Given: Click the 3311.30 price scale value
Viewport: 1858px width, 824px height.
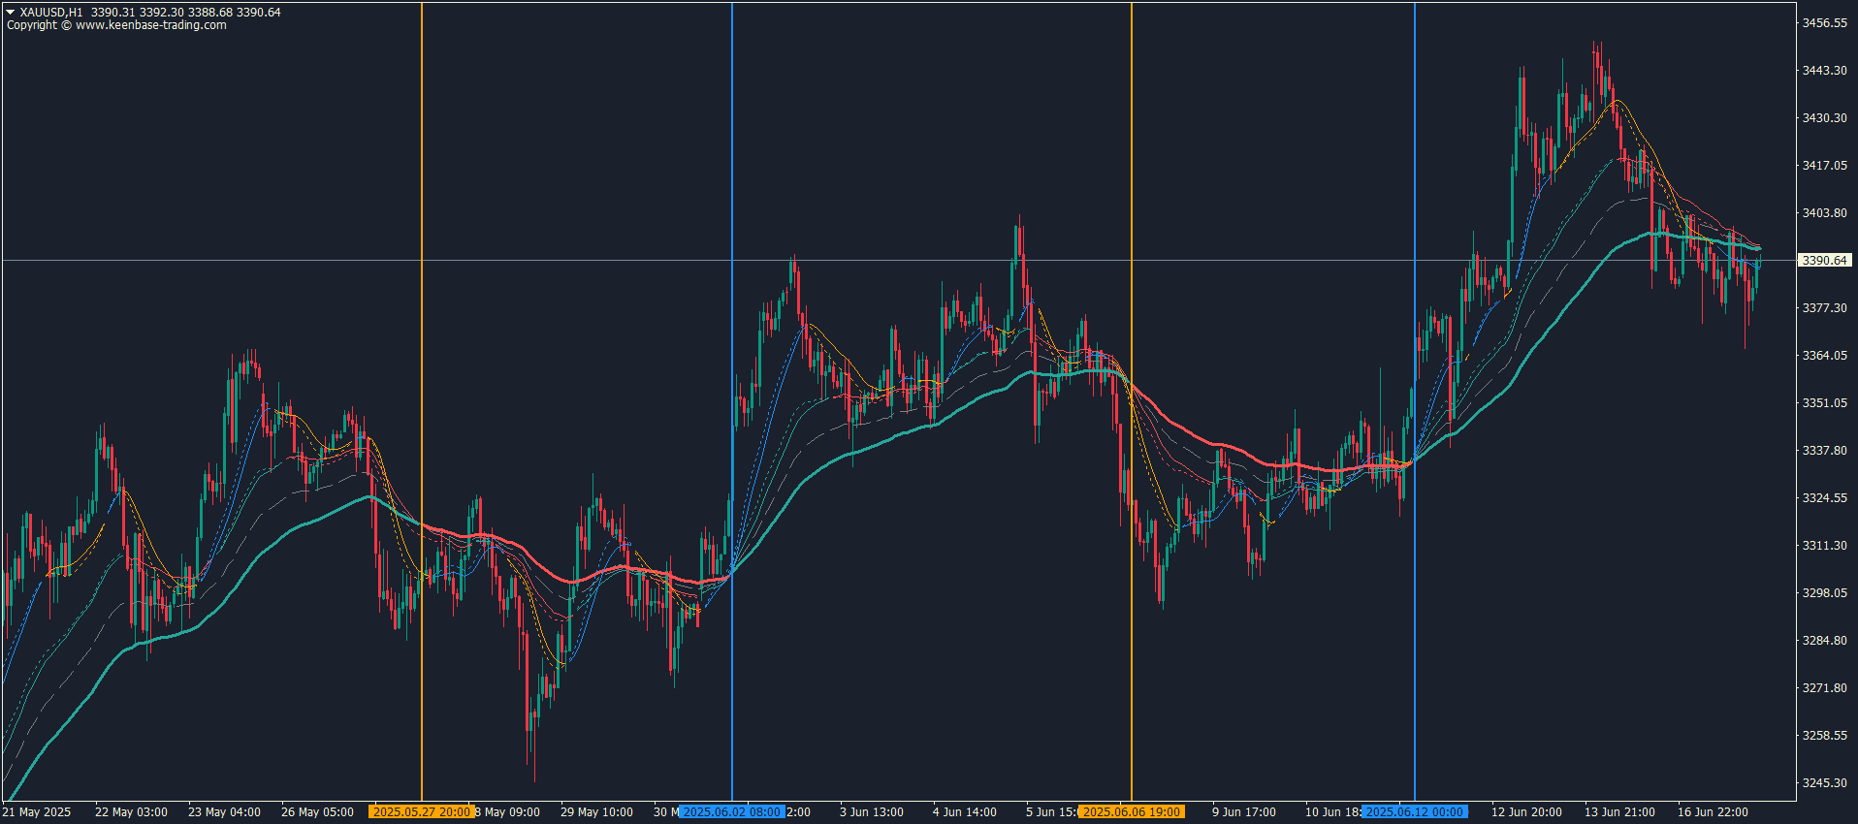Looking at the screenshot, I should [x=1825, y=546].
